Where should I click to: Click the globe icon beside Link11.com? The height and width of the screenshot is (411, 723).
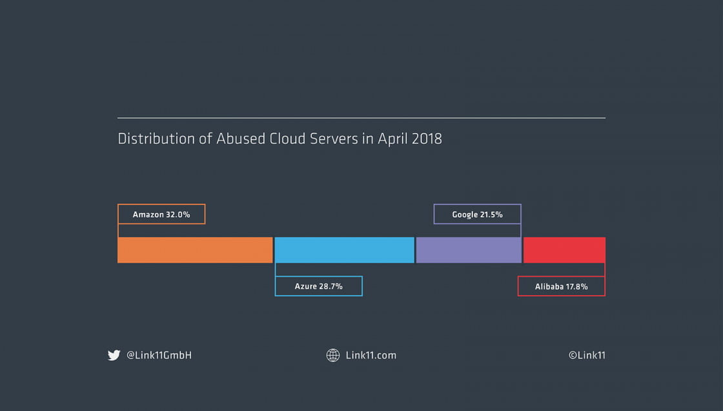click(333, 355)
